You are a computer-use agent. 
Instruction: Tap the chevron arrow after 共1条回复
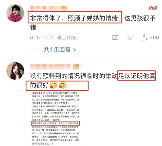pyautogui.click(x=75, y=50)
